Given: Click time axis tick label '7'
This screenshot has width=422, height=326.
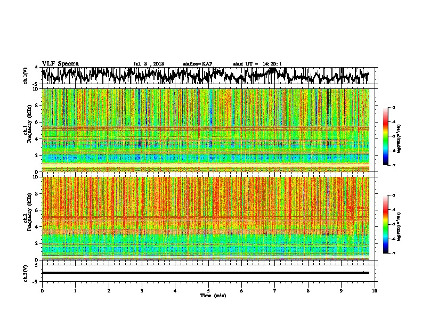Looking at the screenshot, I should pos(275,291).
